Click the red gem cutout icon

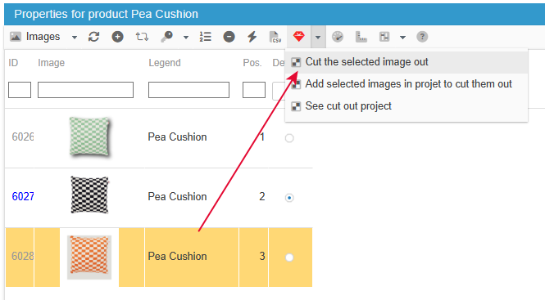298,36
